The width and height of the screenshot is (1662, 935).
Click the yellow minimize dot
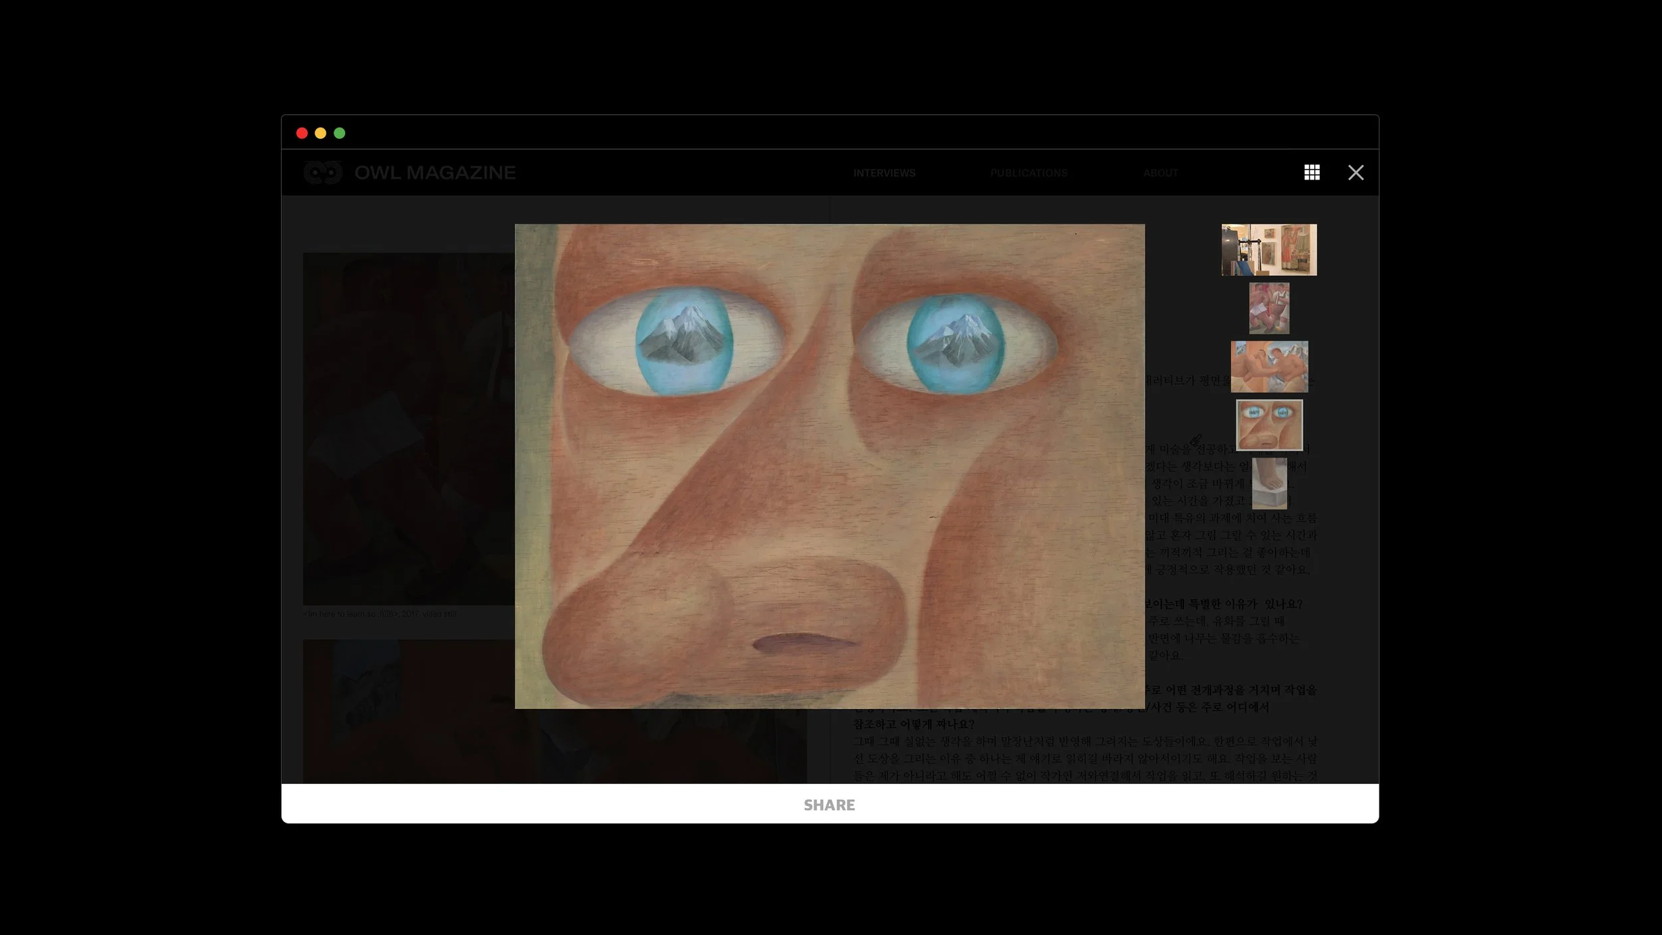[320, 133]
